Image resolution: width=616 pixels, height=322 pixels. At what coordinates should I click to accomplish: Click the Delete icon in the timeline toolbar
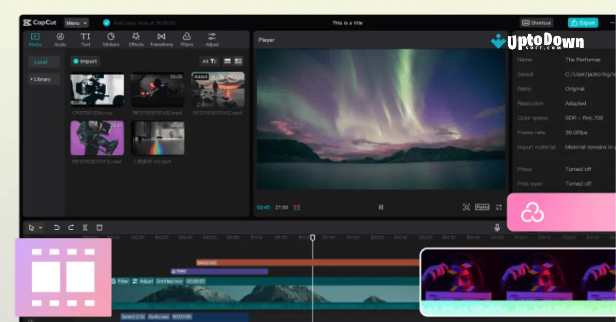99,227
